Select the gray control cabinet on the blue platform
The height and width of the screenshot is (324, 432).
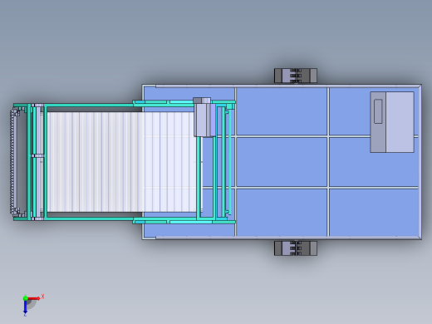392,122
